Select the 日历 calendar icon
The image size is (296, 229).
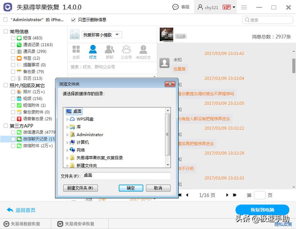[19, 78]
